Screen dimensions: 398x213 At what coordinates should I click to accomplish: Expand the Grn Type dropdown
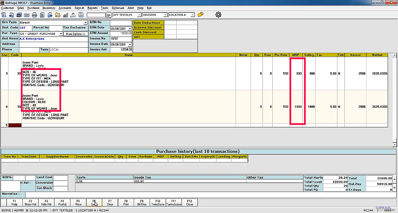(86, 23)
